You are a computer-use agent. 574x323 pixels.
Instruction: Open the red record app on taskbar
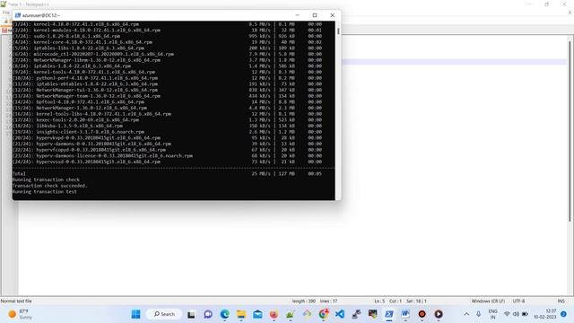click(x=422, y=314)
